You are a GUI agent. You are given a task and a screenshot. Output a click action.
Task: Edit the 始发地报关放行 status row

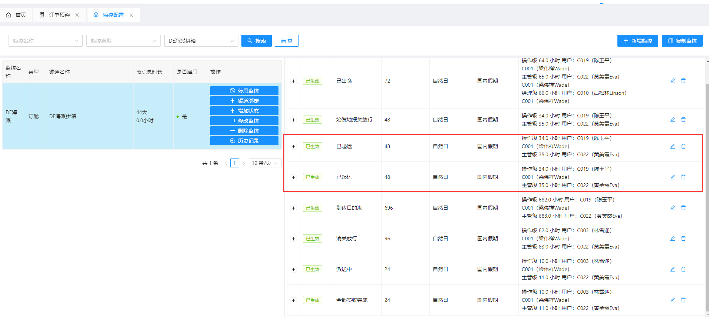(672, 120)
